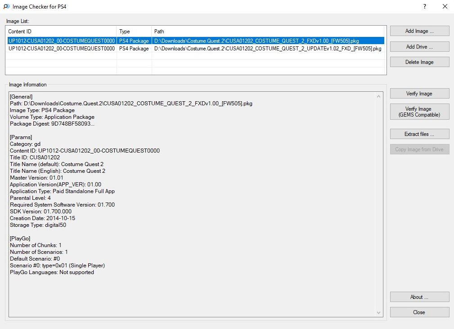Screen dimensions: 454x329
Task: Click the Volume Type: Application Package line
Action: coord(52,117)
